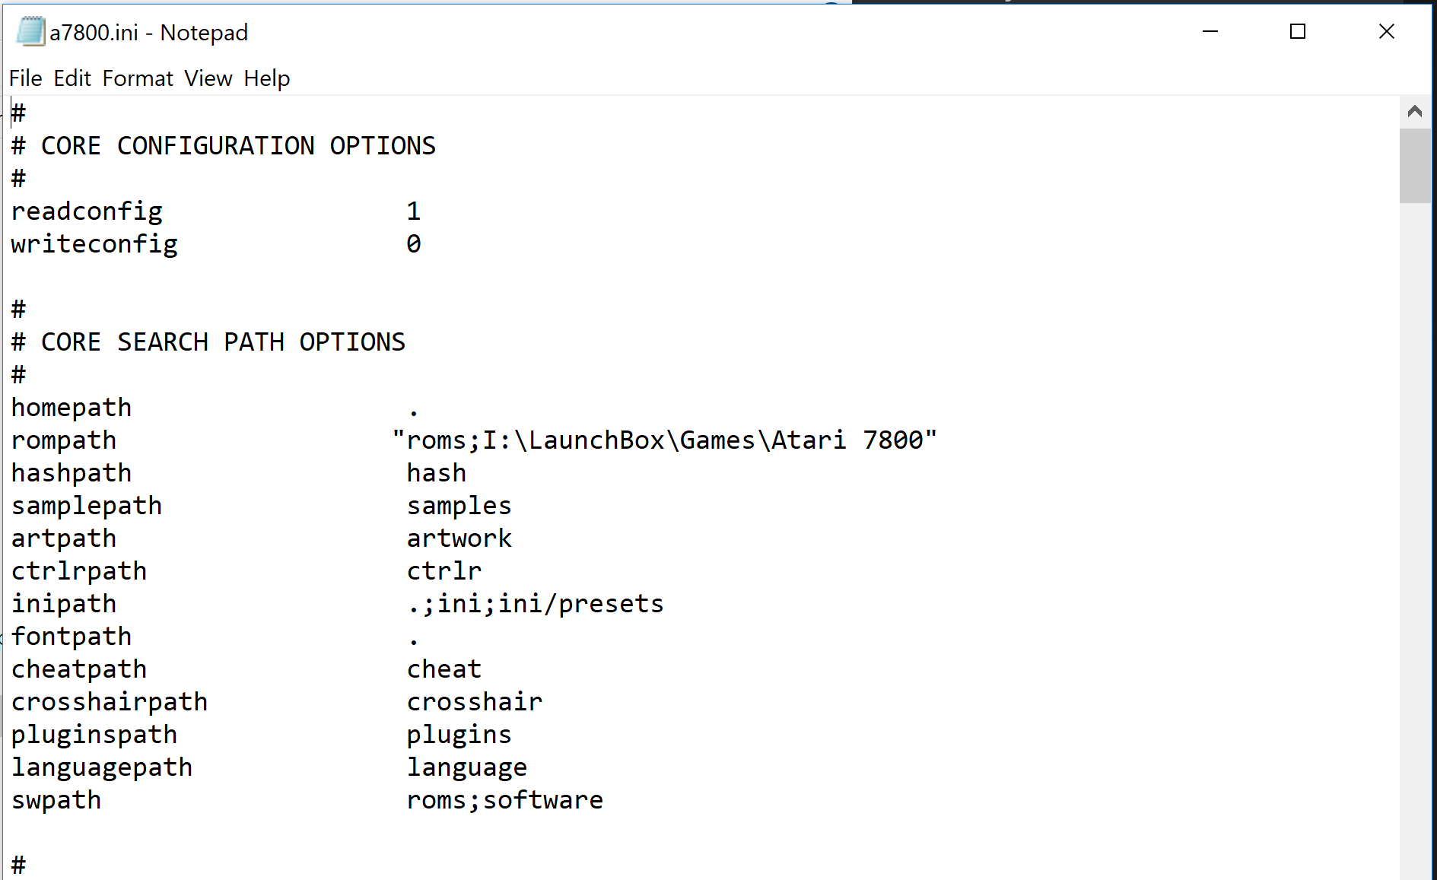1437x880 pixels.
Task: Click the pluginspath value 'plugins'
Action: tap(459, 735)
